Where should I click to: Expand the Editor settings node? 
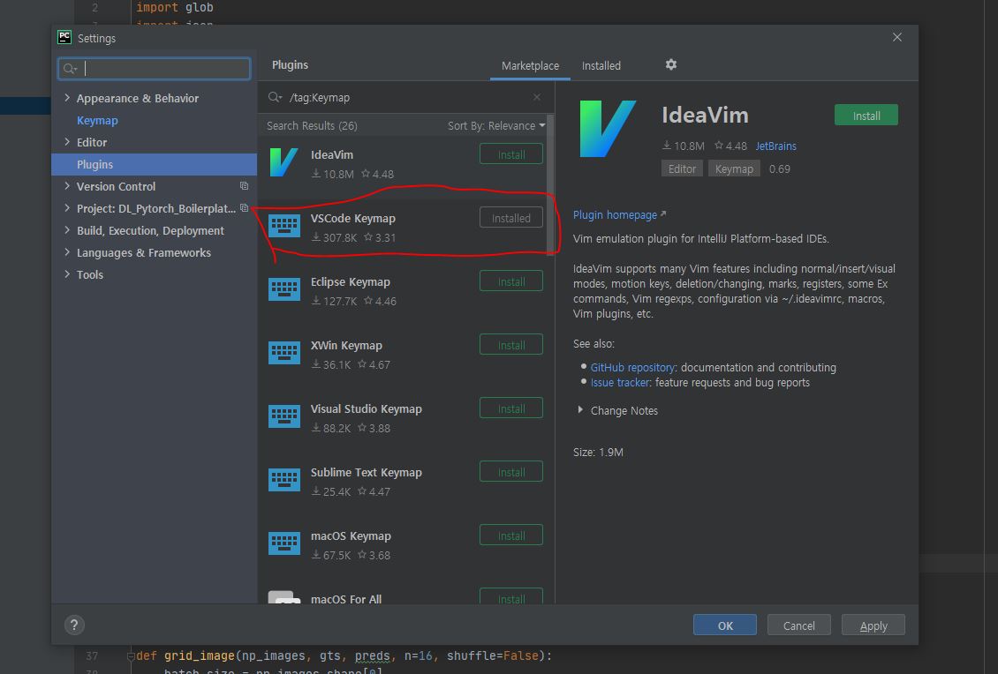point(67,142)
